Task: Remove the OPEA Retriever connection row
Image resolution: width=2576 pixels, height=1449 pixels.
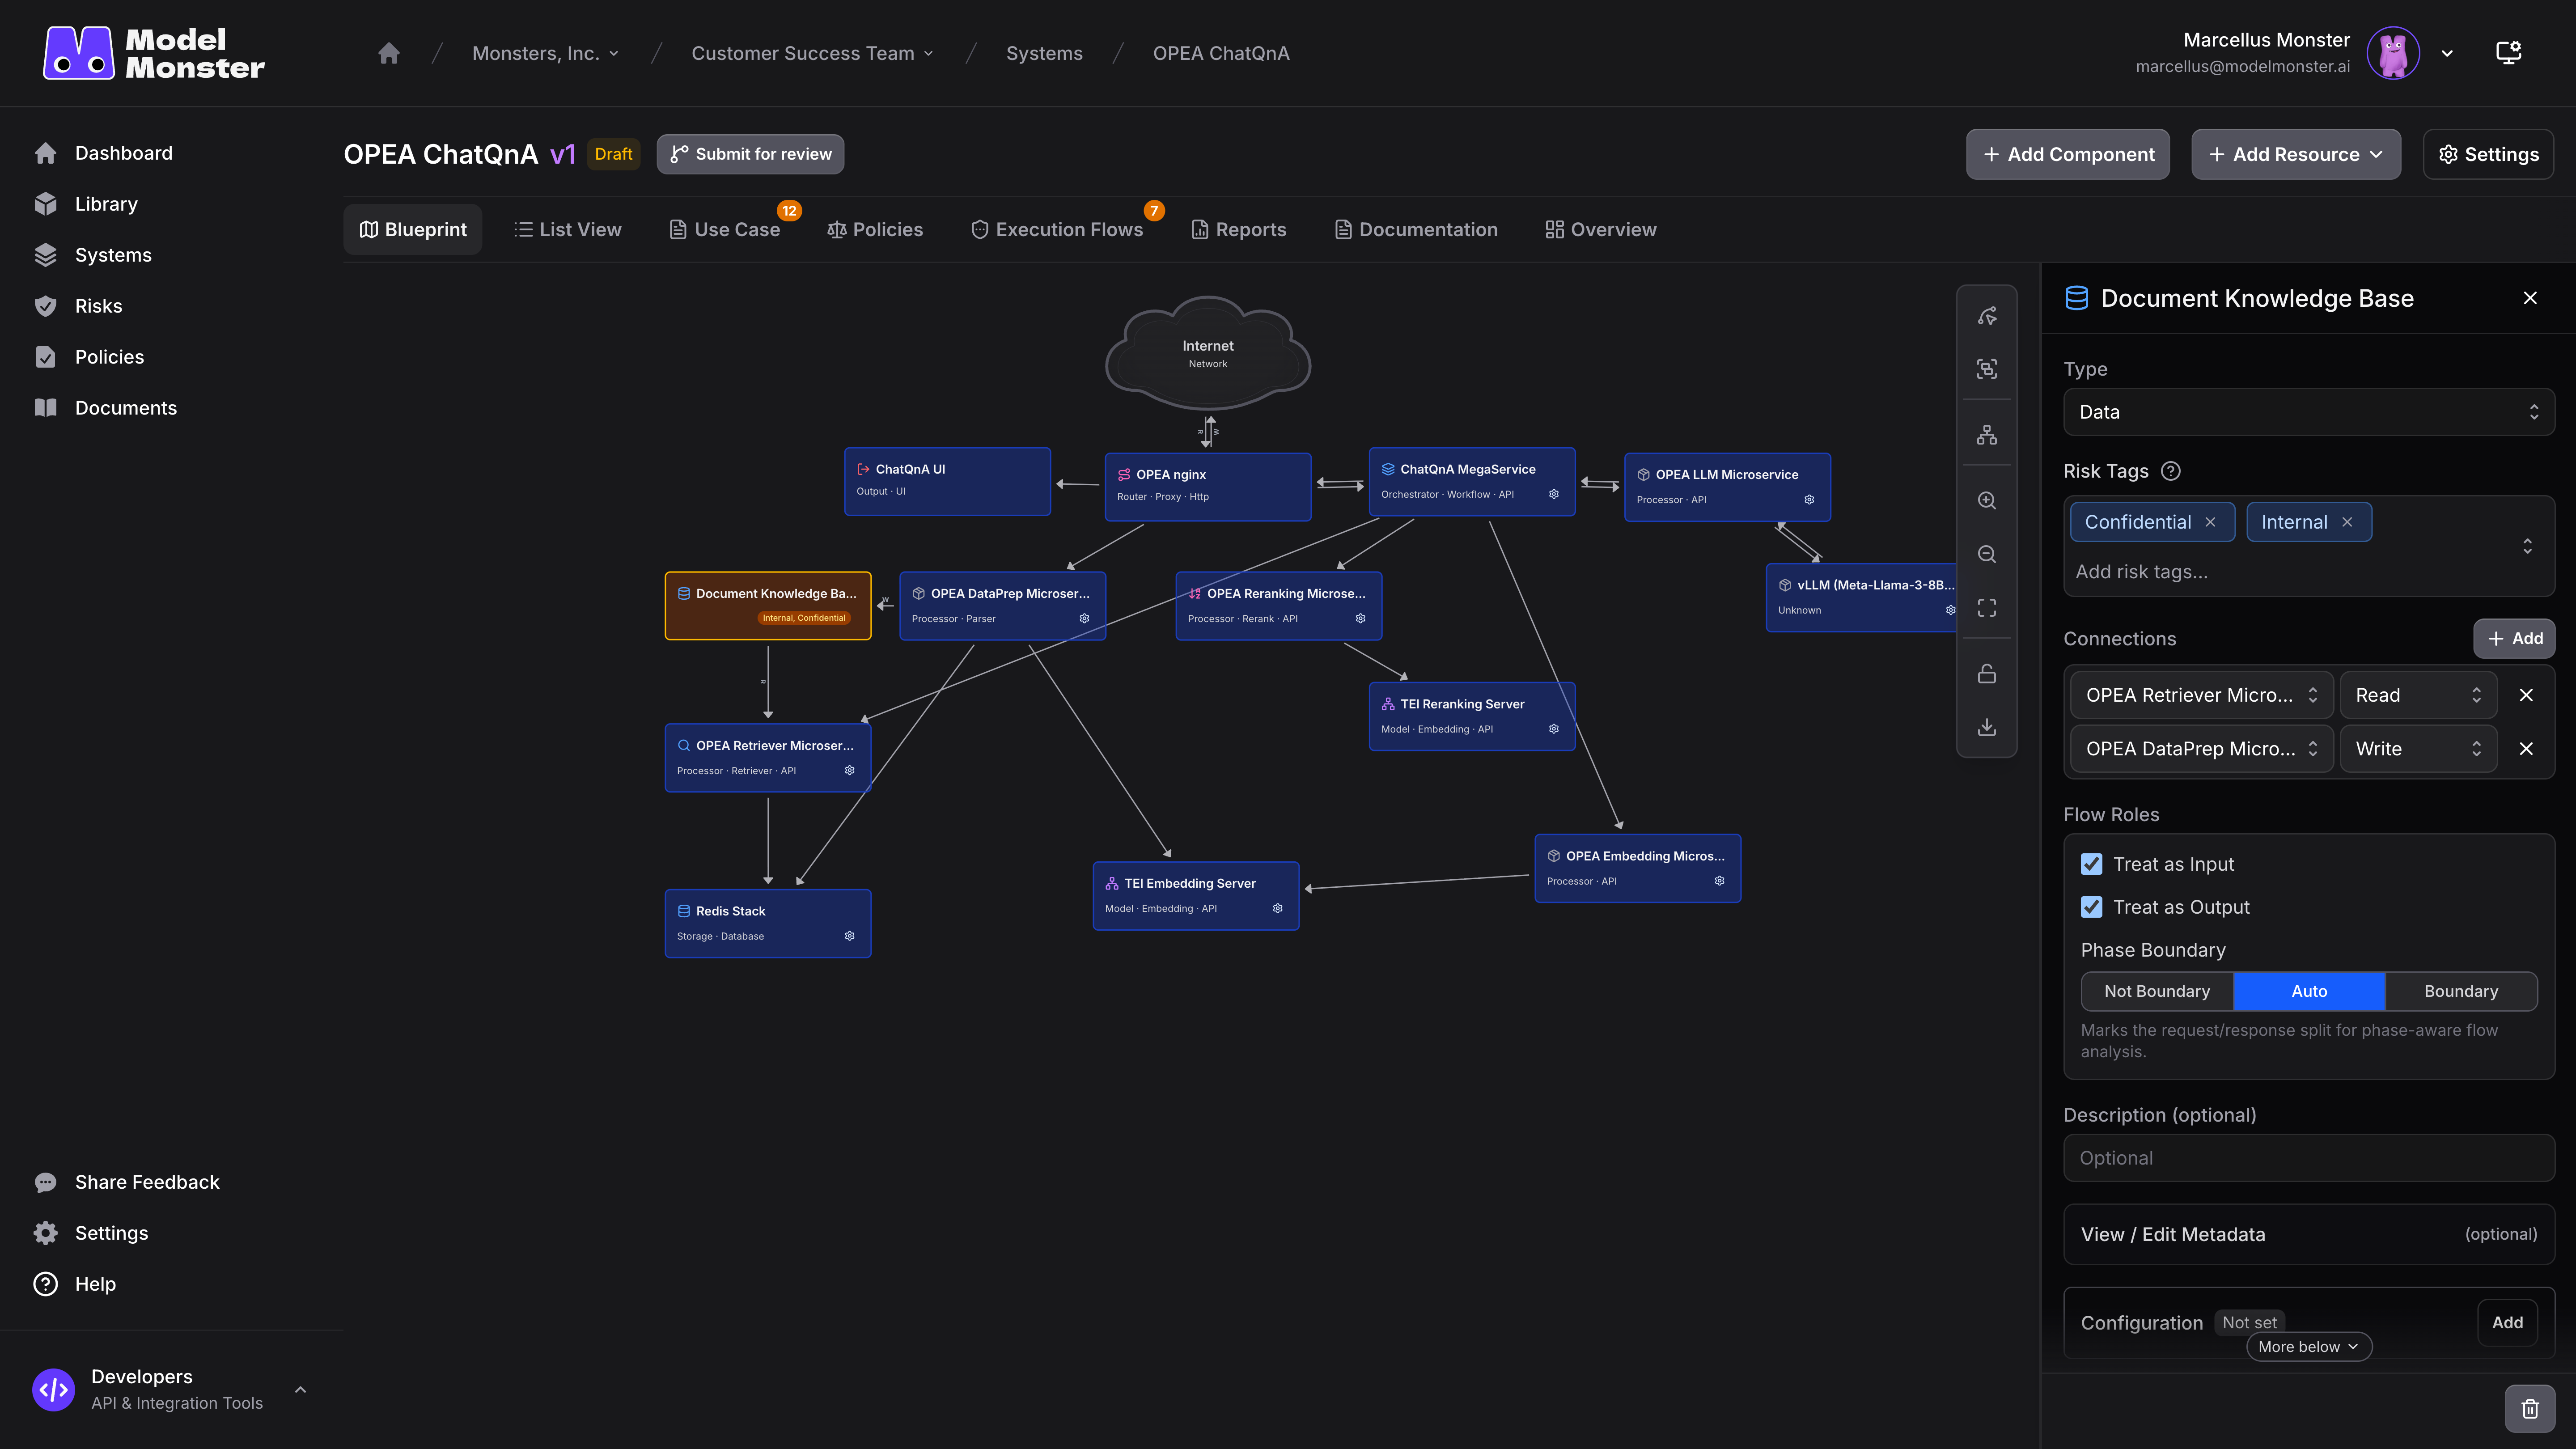Action: [2526, 695]
